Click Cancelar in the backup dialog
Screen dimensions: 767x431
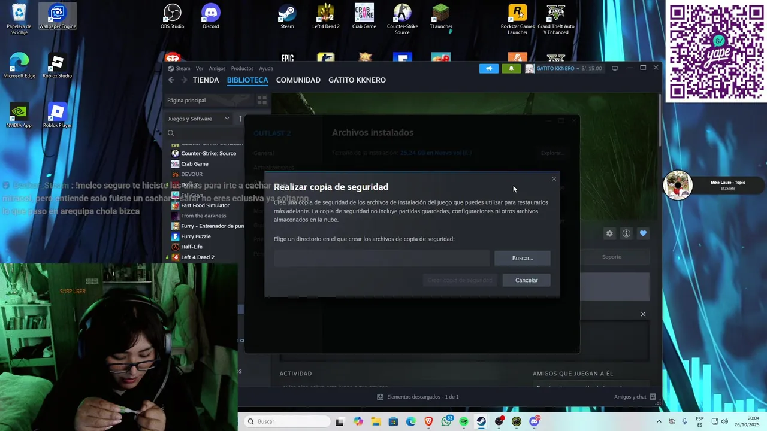click(526, 280)
